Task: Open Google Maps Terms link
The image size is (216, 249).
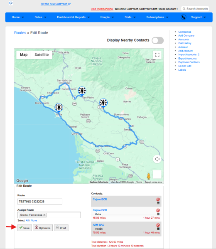Action: (x=139, y=182)
